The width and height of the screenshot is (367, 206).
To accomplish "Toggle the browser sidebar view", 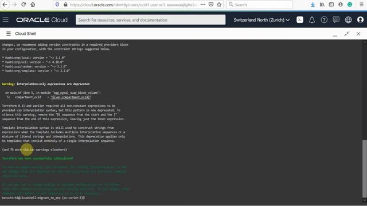I will pos(331,5).
